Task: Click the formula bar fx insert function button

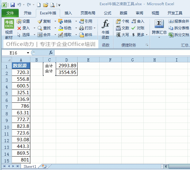Action: (x=51, y=53)
